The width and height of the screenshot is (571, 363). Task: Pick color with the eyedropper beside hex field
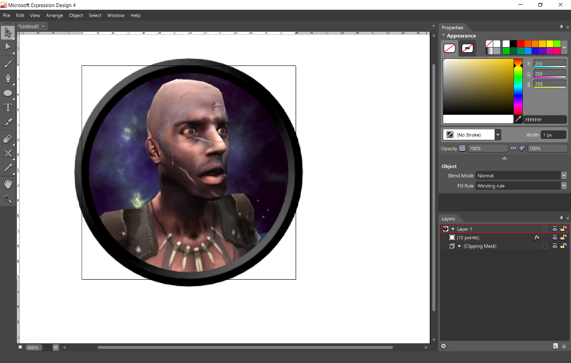tap(518, 120)
